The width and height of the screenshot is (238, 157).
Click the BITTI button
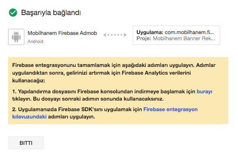point(26,143)
